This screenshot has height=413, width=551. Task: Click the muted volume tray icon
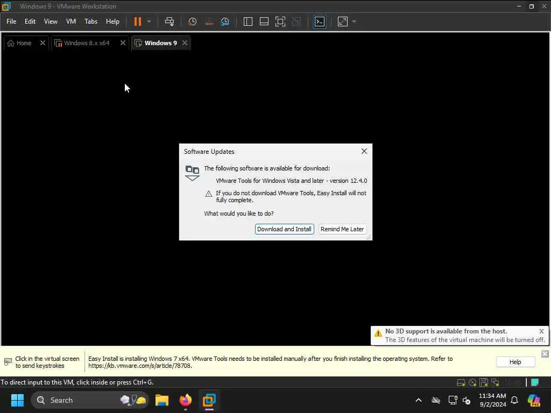coord(467,400)
